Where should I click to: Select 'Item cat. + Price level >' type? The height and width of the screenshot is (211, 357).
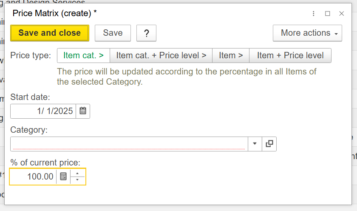161,55
